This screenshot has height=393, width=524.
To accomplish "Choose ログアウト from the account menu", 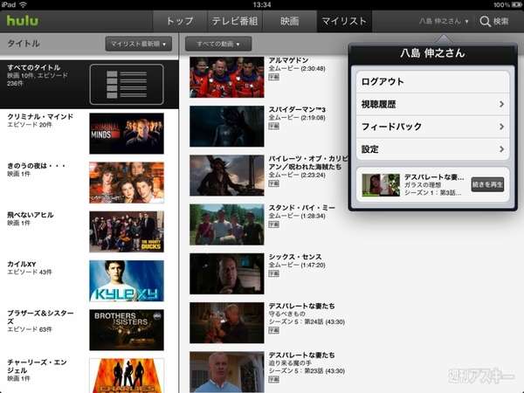I will click(433, 81).
